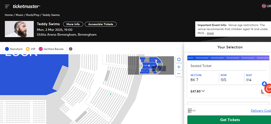
Task: Expand 'more' in Important Event Info
Action: click(x=210, y=33)
